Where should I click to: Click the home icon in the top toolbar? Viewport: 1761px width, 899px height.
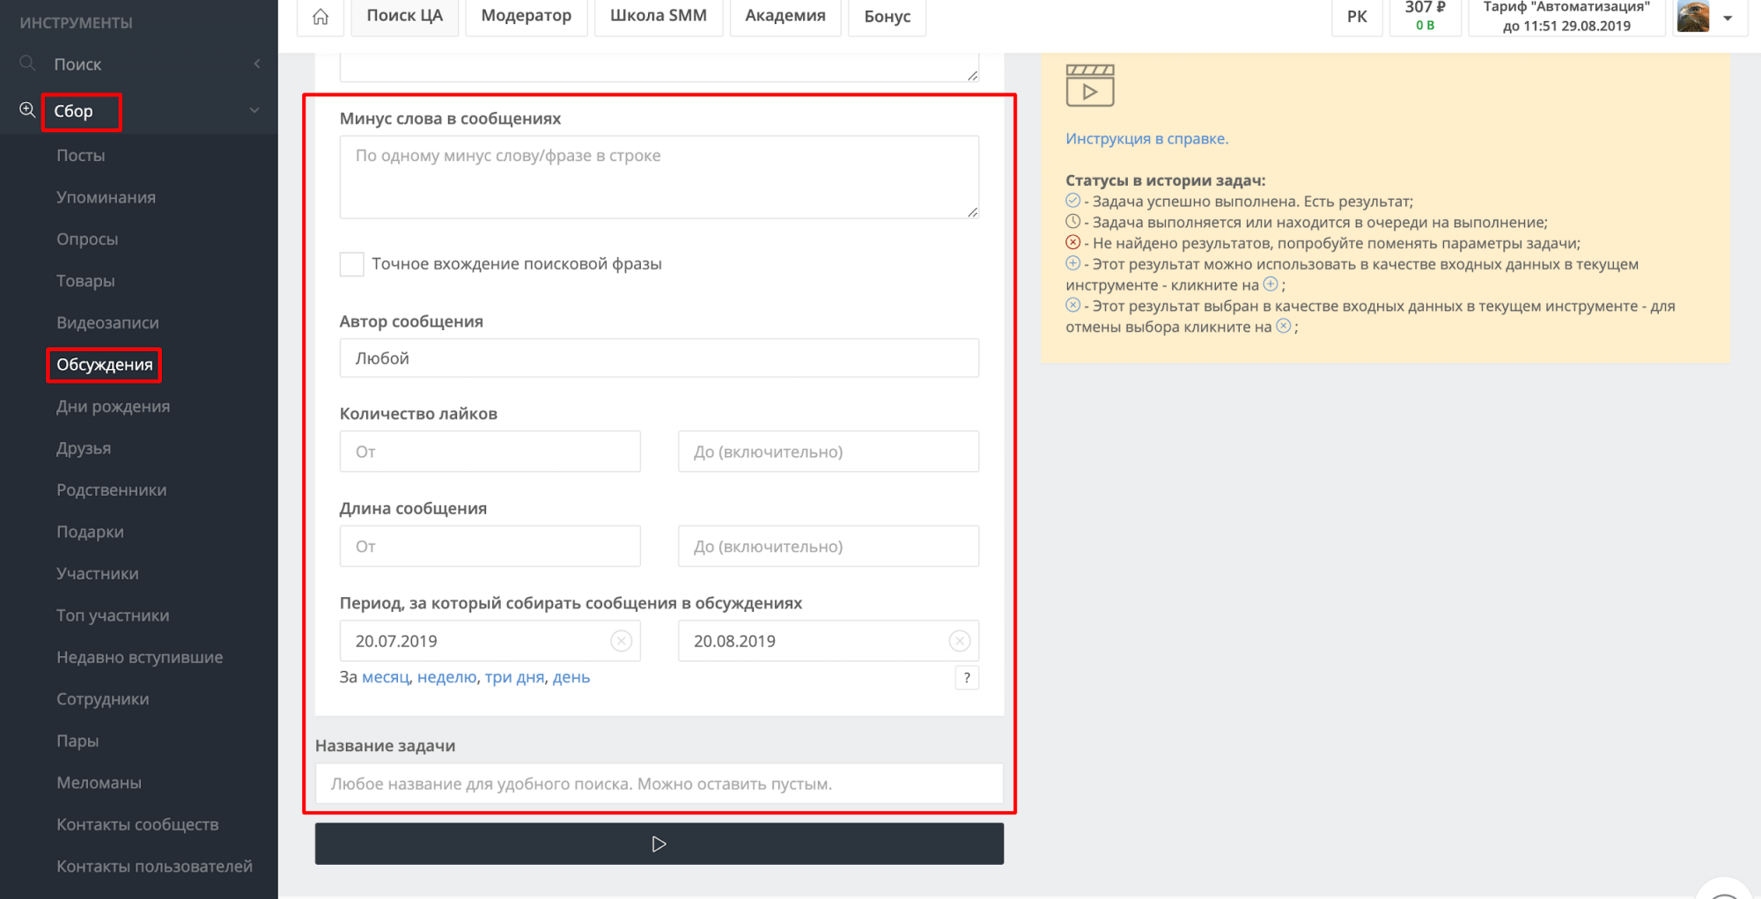point(320,17)
